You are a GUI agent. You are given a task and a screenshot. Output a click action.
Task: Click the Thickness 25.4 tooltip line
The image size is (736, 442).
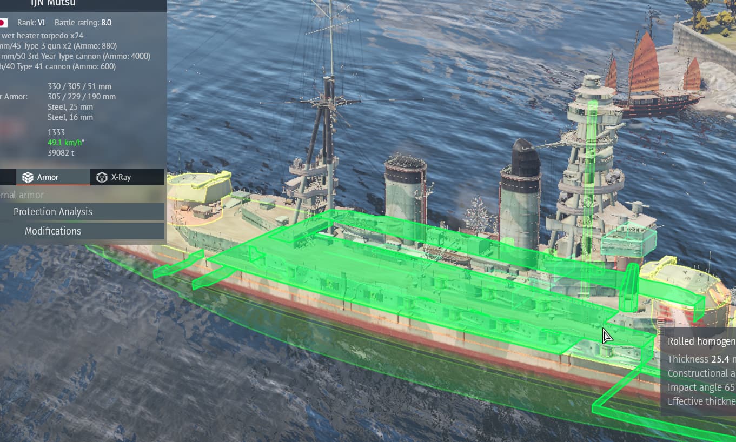tap(701, 359)
